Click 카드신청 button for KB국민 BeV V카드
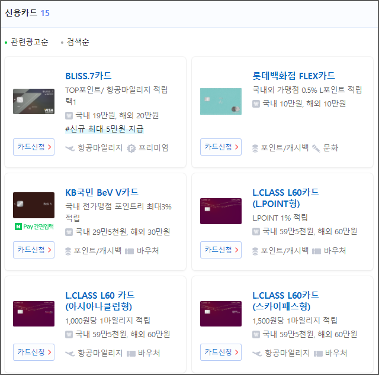This screenshot has height=375, width=379. click(x=34, y=250)
